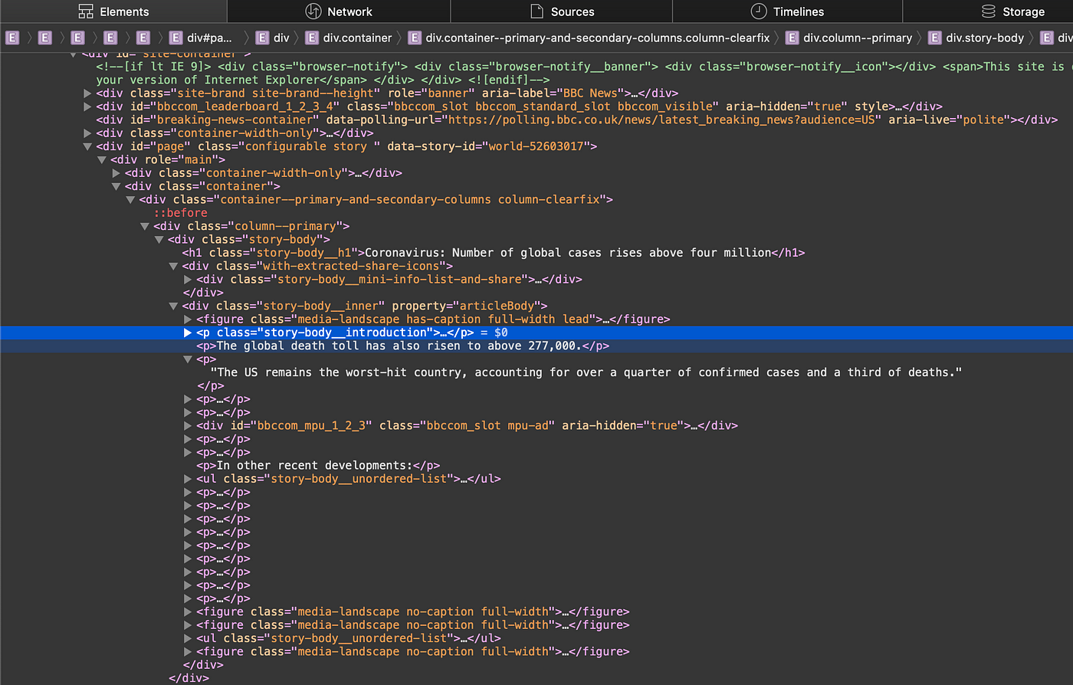Collapse the with-extracted-share-icons div
Image resolution: width=1073 pixels, height=685 pixels.
click(173, 266)
